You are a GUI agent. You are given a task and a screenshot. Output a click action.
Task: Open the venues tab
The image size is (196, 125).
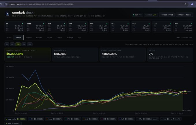pos(29,37)
